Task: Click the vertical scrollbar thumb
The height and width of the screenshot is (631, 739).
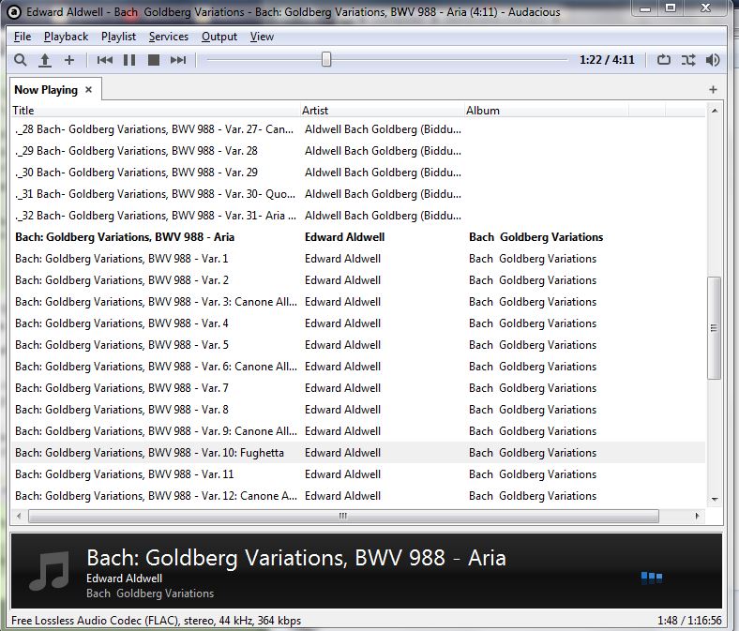Action: [x=714, y=328]
